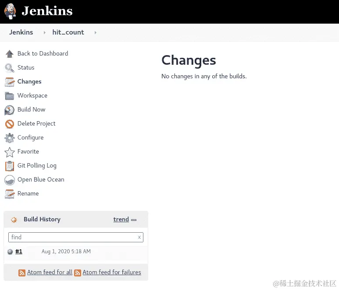This screenshot has width=339, height=290.
Task: Click the Changes notepad icon
Action: 10,82
